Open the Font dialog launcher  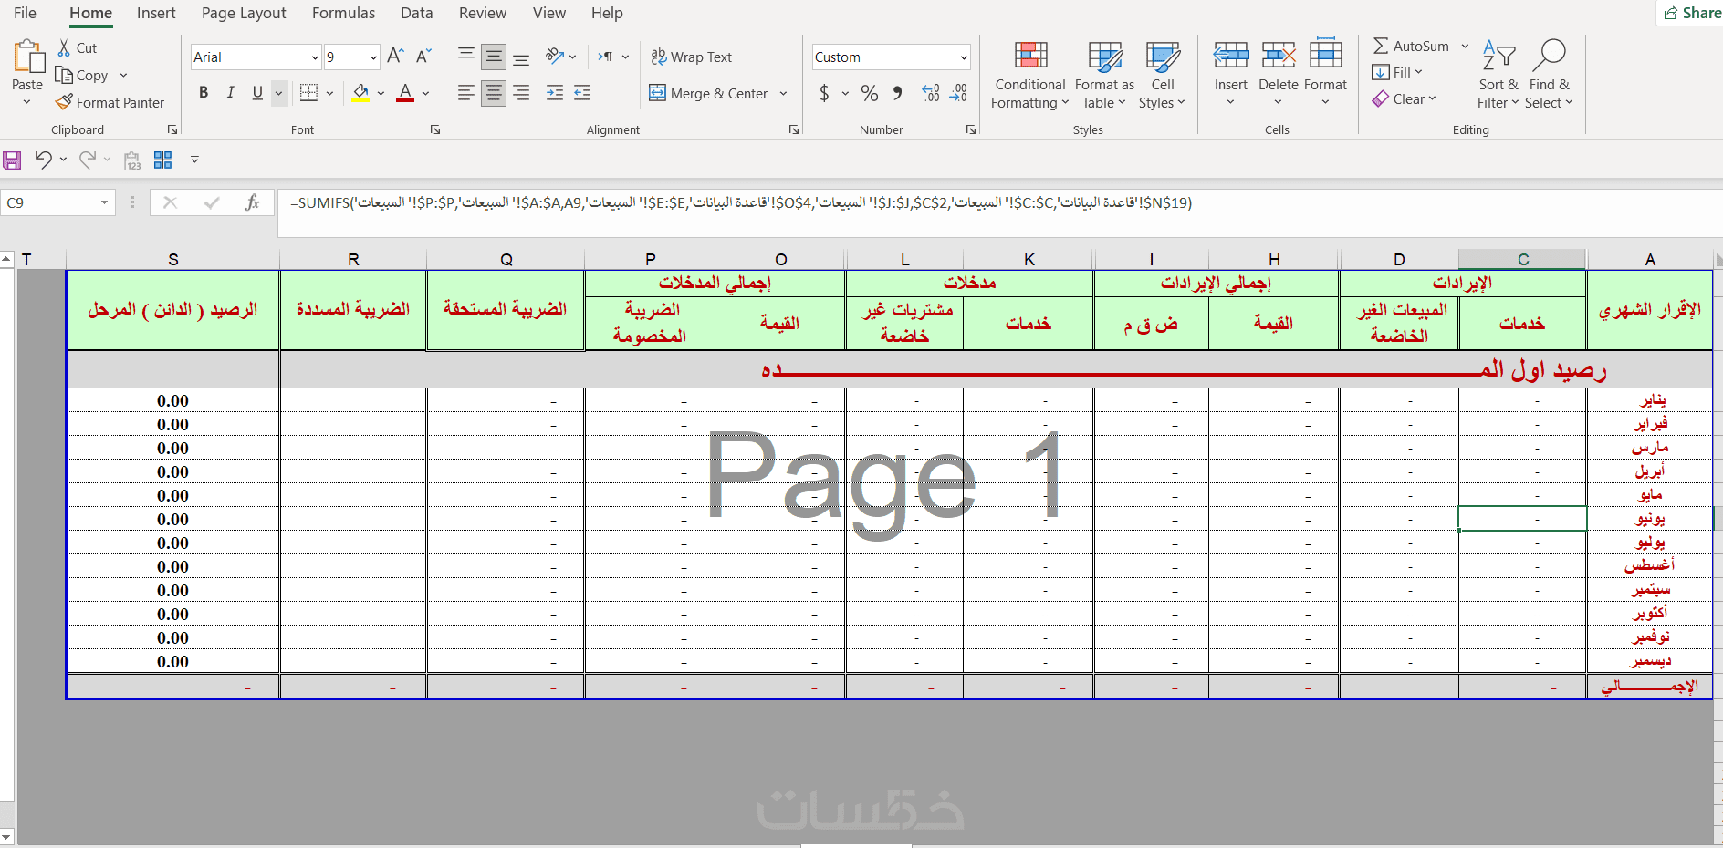(x=435, y=129)
